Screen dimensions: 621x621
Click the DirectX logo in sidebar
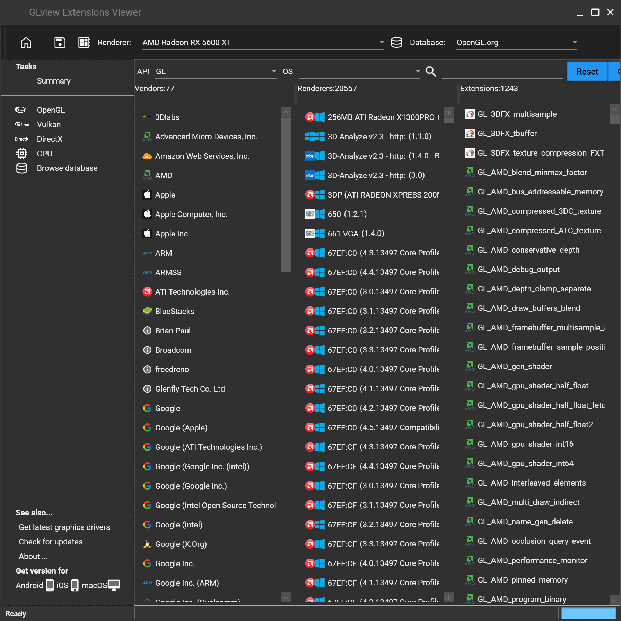point(21,139)
